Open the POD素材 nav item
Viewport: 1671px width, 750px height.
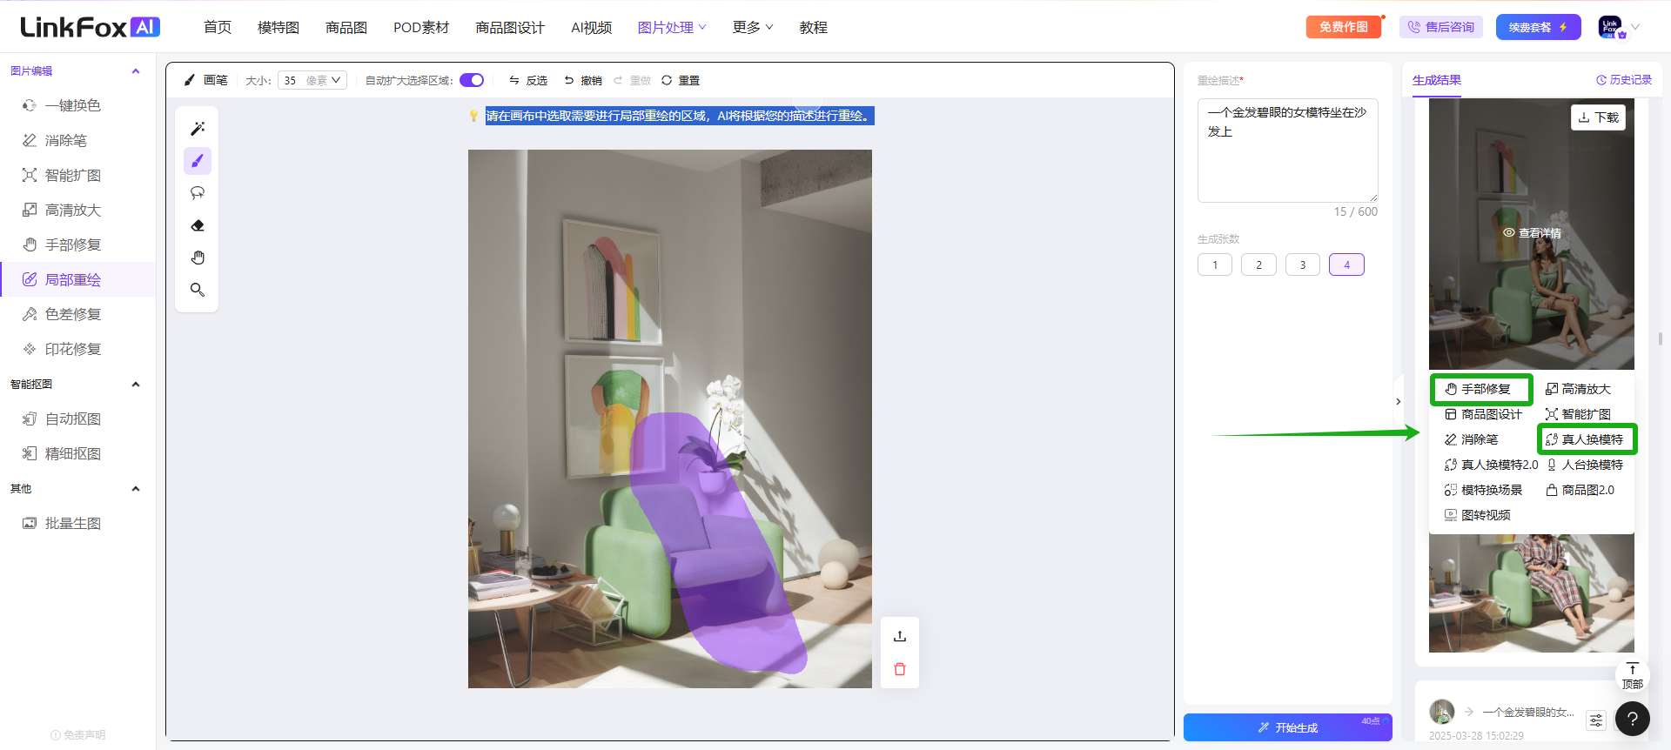421,27
